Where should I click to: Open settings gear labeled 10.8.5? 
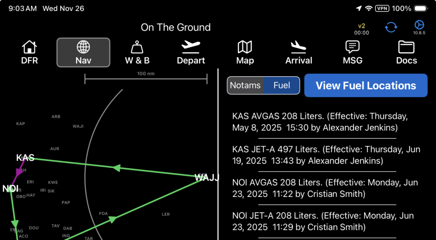pos(419,27)
